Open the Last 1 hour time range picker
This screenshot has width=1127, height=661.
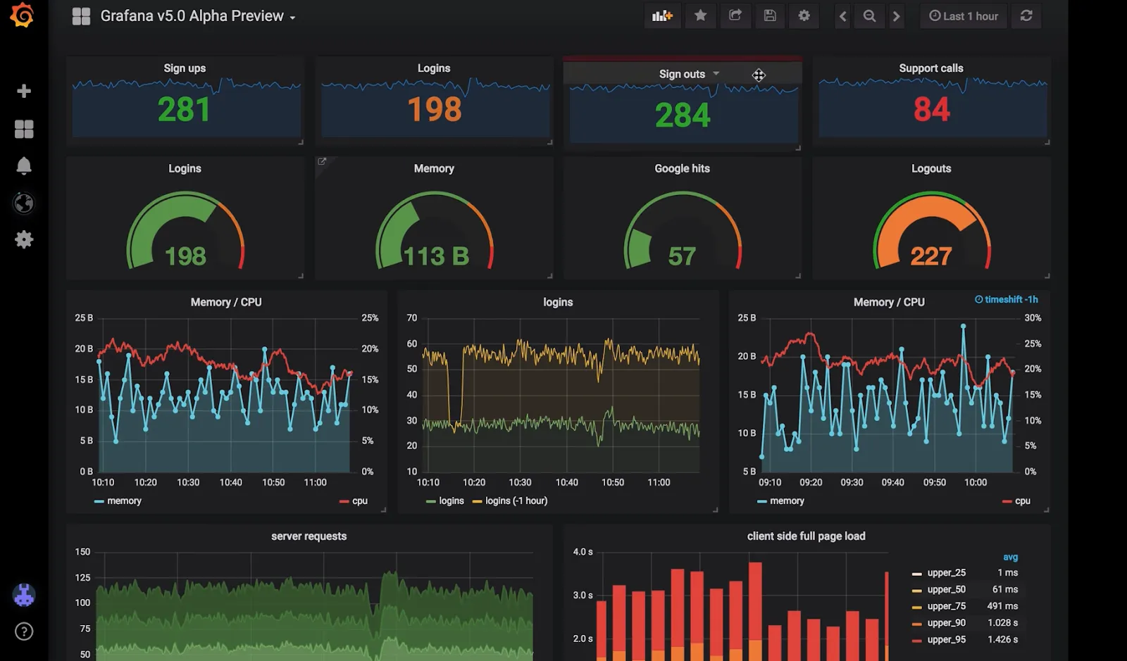pyautogui.click(x=963, y=15)
